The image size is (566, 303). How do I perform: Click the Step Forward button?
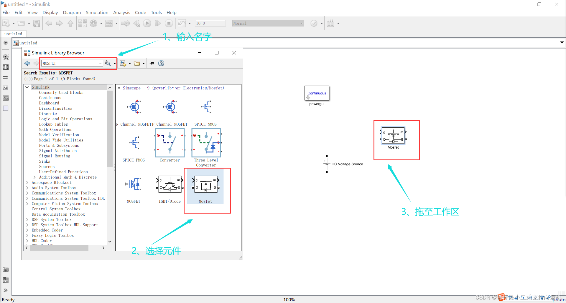158,23
